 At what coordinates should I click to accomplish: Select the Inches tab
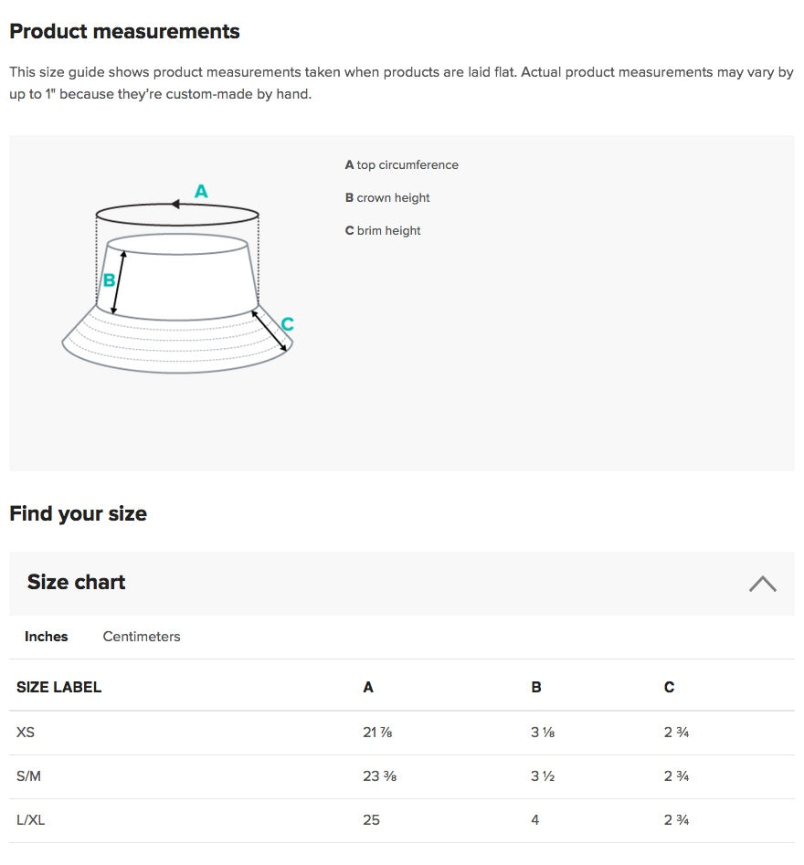click(x=47, y=637)
